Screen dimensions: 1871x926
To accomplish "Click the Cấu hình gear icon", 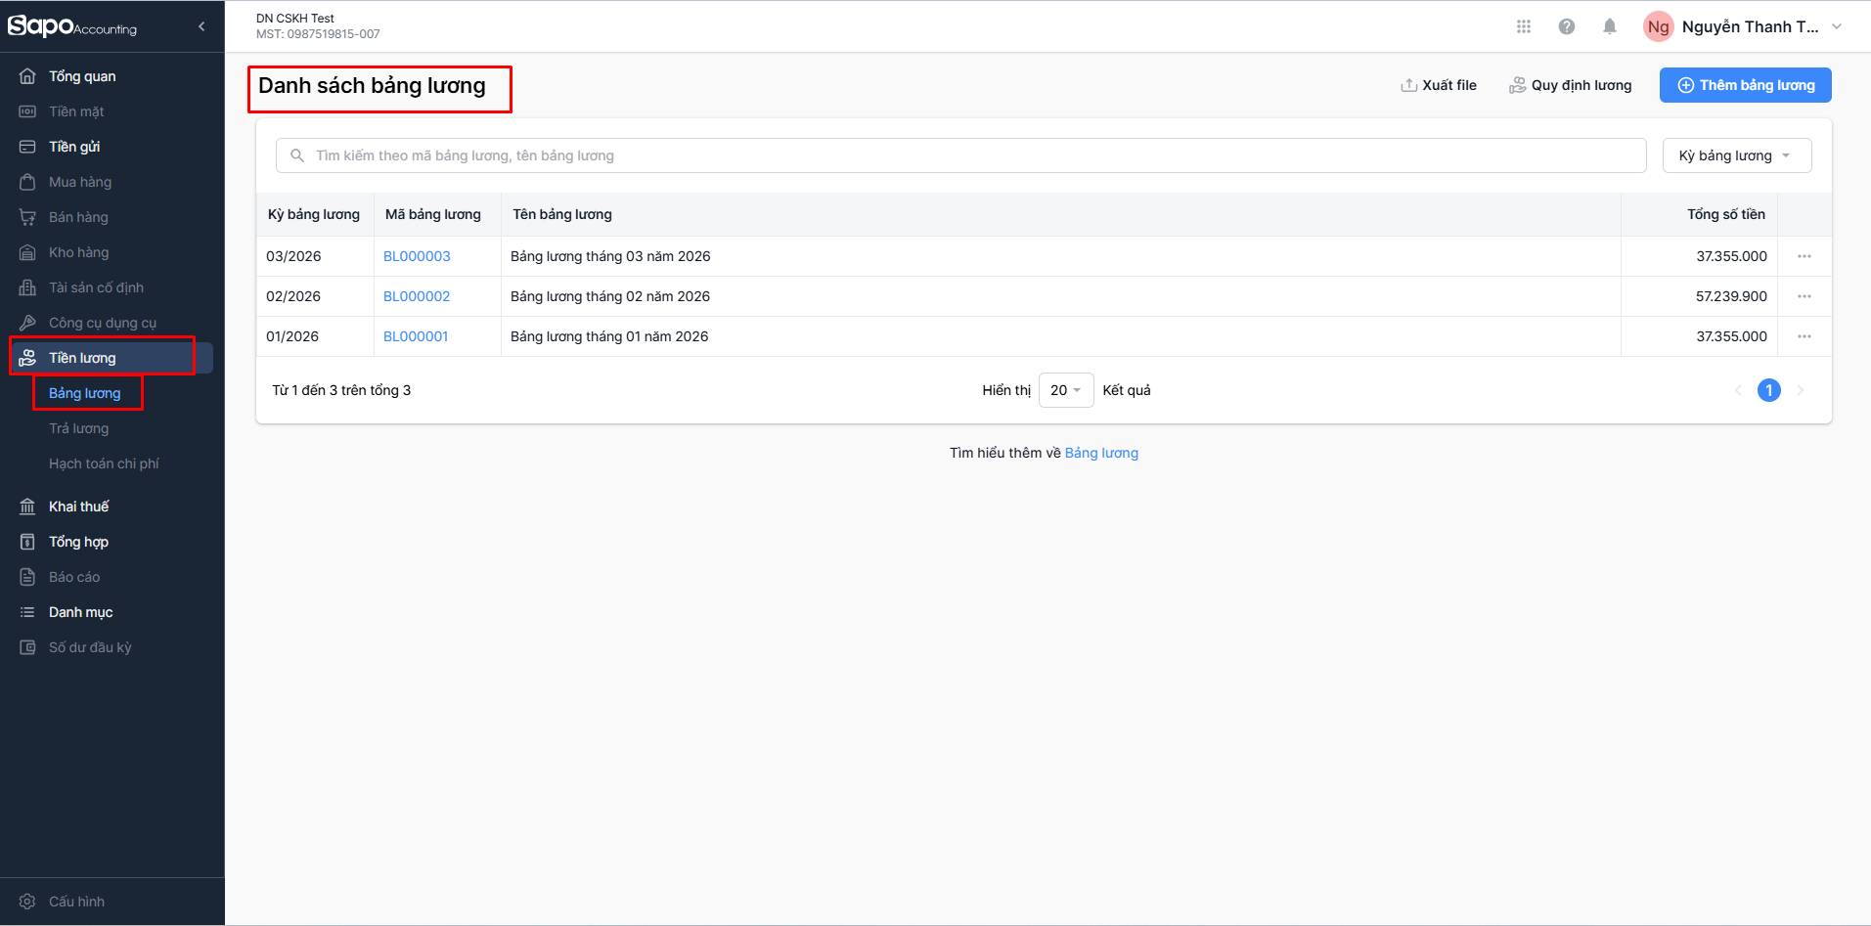I will click(x=27, y=902).
